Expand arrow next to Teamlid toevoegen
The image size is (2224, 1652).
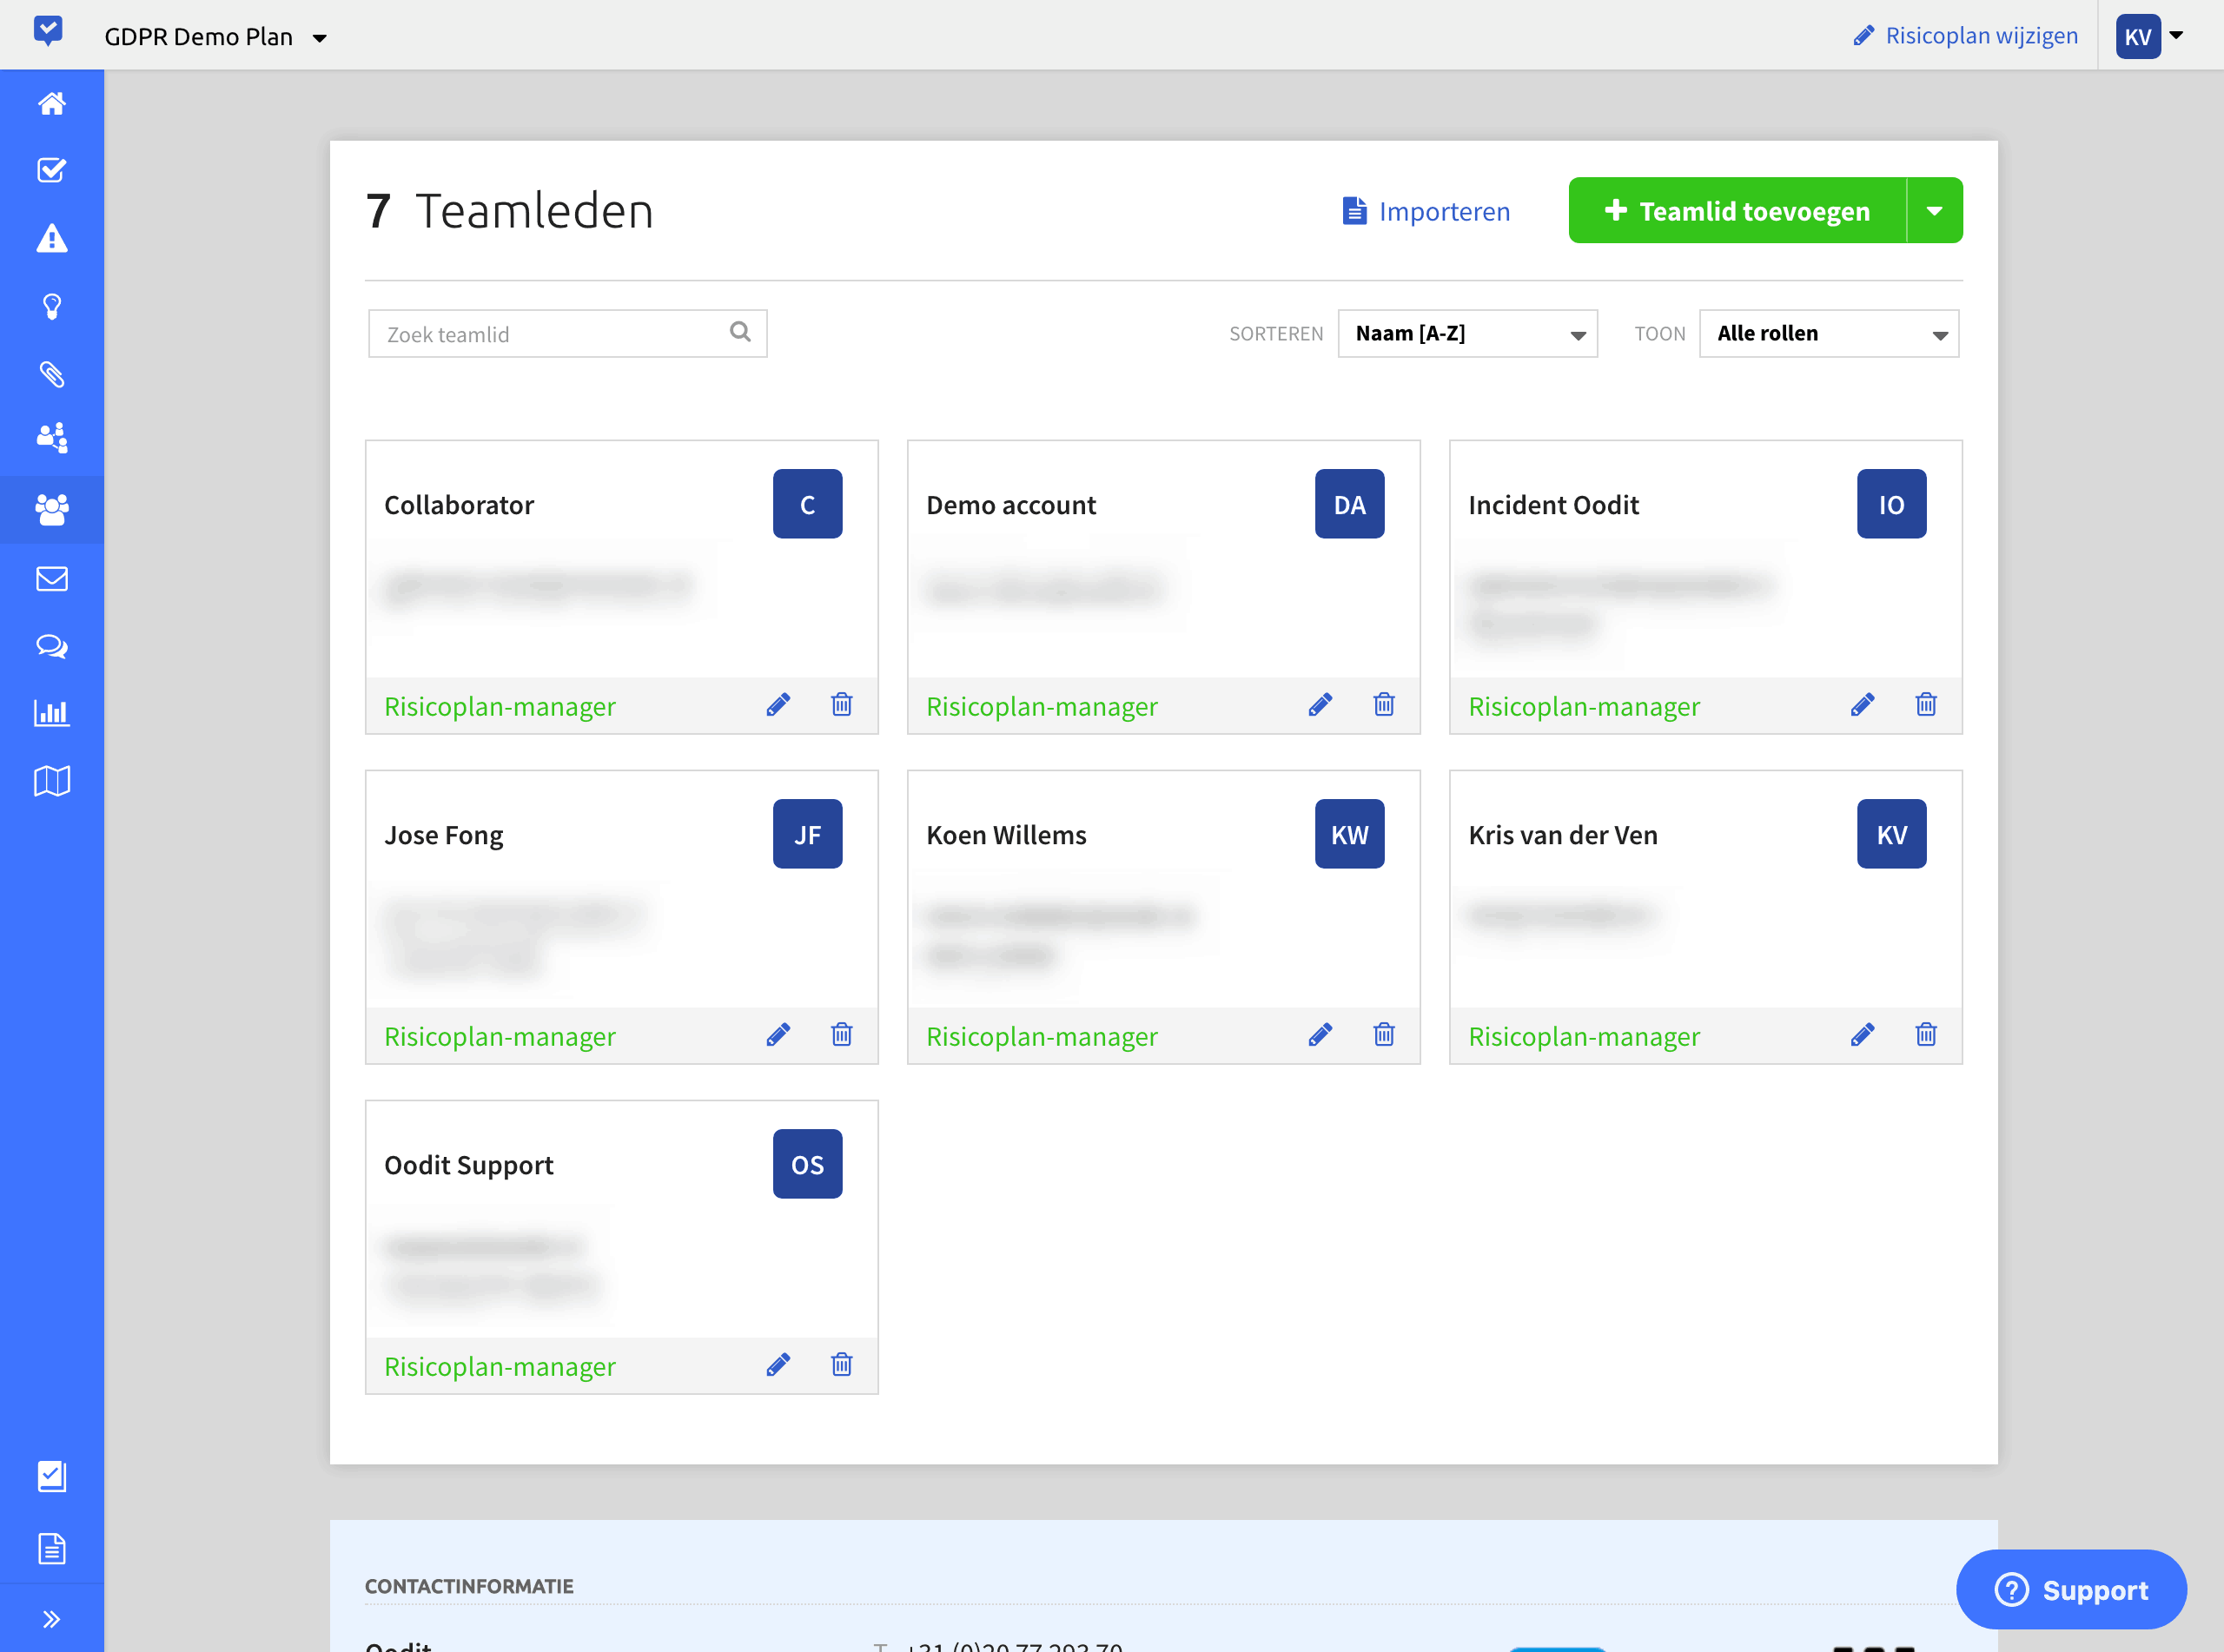tap(1934, 211)
